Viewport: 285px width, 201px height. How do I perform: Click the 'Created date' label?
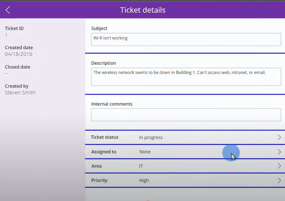[19, 47]
